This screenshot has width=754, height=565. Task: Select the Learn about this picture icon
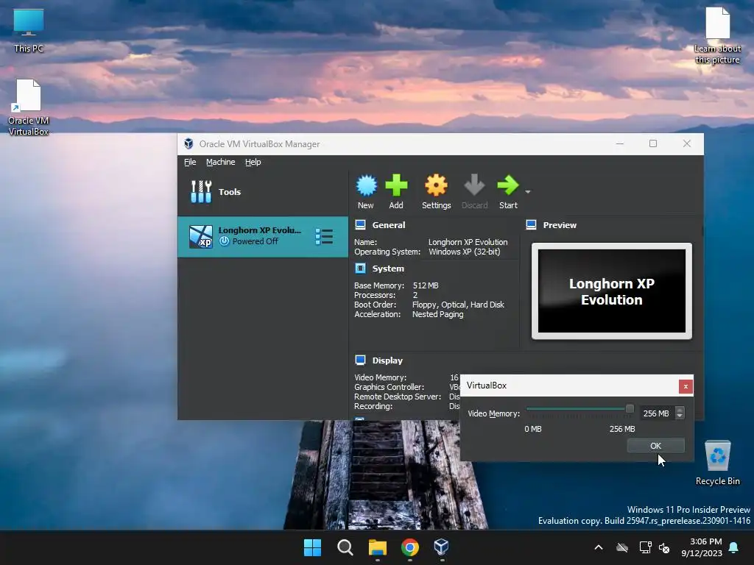717,36
